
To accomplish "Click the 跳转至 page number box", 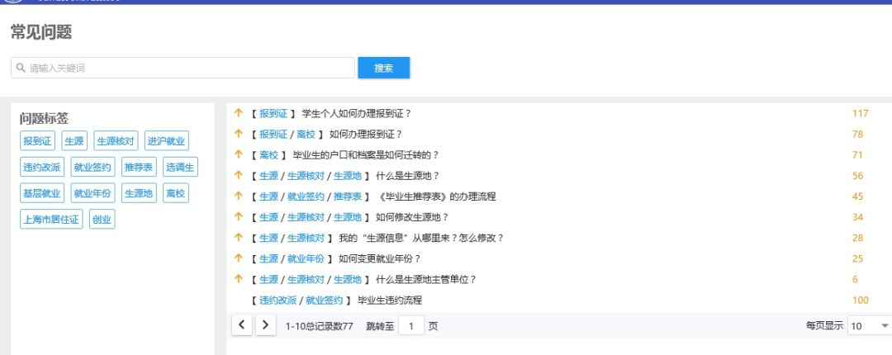I will (x=410, y=326).
